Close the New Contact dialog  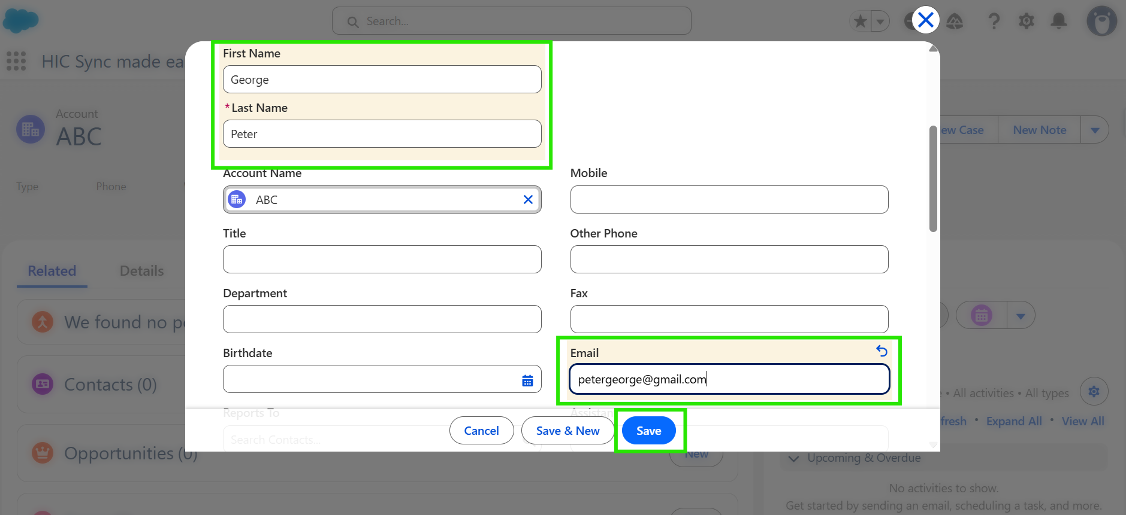click(926, 20)
